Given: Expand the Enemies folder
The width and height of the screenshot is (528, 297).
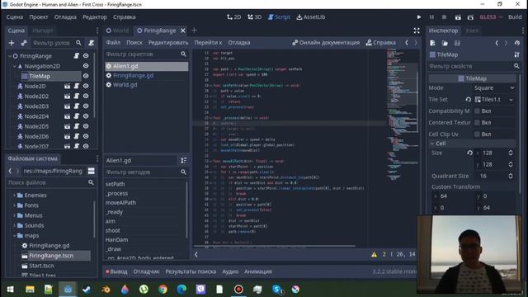Looking at the screenshot, I should (15, 196).
